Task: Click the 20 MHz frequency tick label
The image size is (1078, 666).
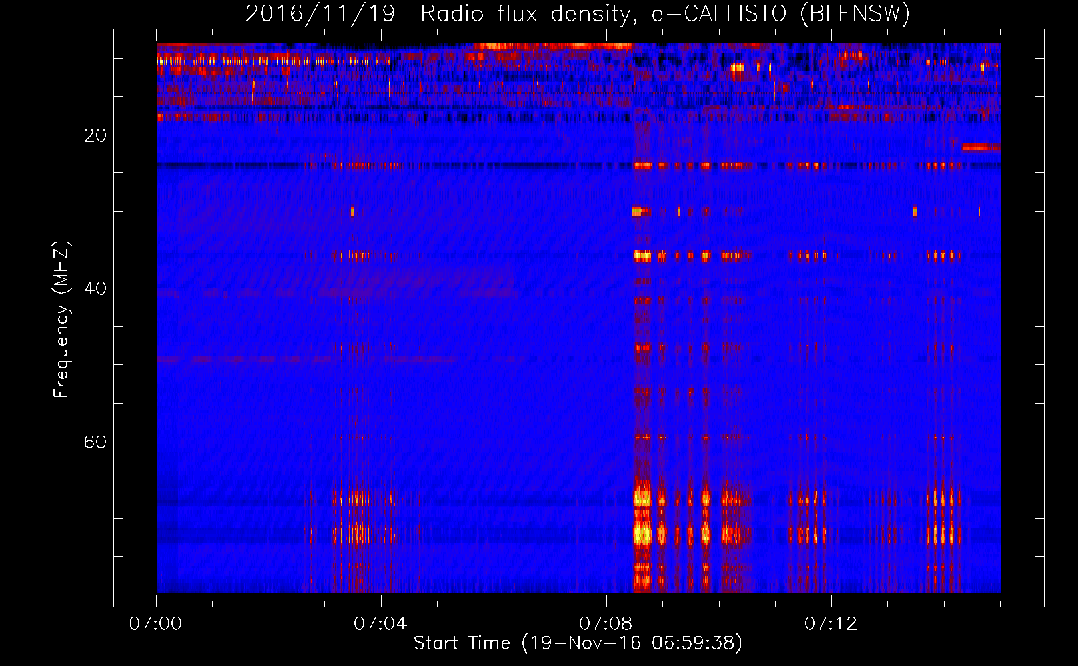Action: coord(95,135)
